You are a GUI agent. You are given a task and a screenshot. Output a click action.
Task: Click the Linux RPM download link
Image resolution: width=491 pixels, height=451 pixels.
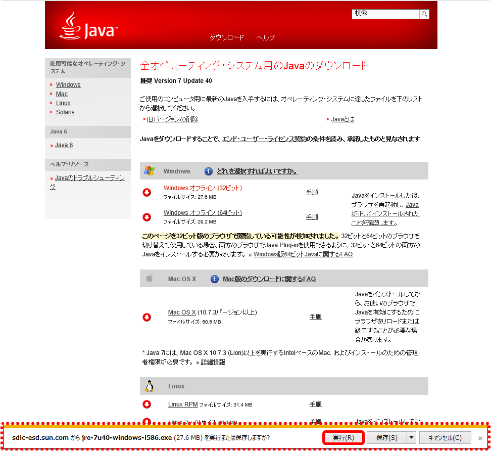(183, 404)
